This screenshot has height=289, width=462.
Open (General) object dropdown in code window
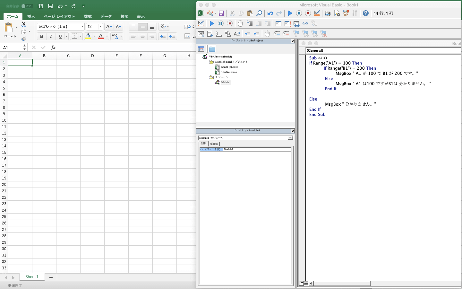383,50
